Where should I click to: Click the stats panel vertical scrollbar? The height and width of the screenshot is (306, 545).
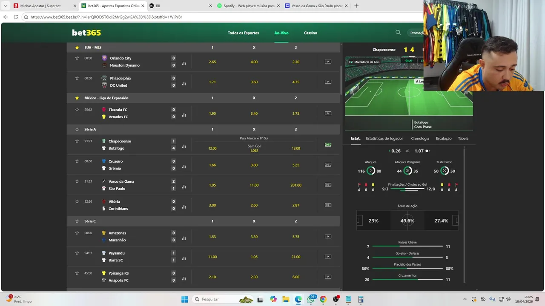click(464, 215)
